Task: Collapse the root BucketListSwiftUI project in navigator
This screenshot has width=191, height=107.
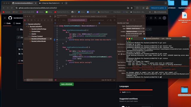Action: 25,24
